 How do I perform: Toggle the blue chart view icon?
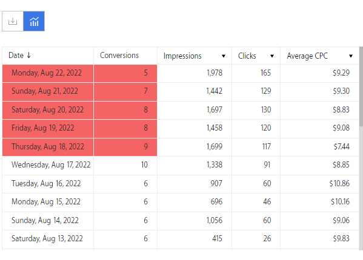(x=34, y=21)
